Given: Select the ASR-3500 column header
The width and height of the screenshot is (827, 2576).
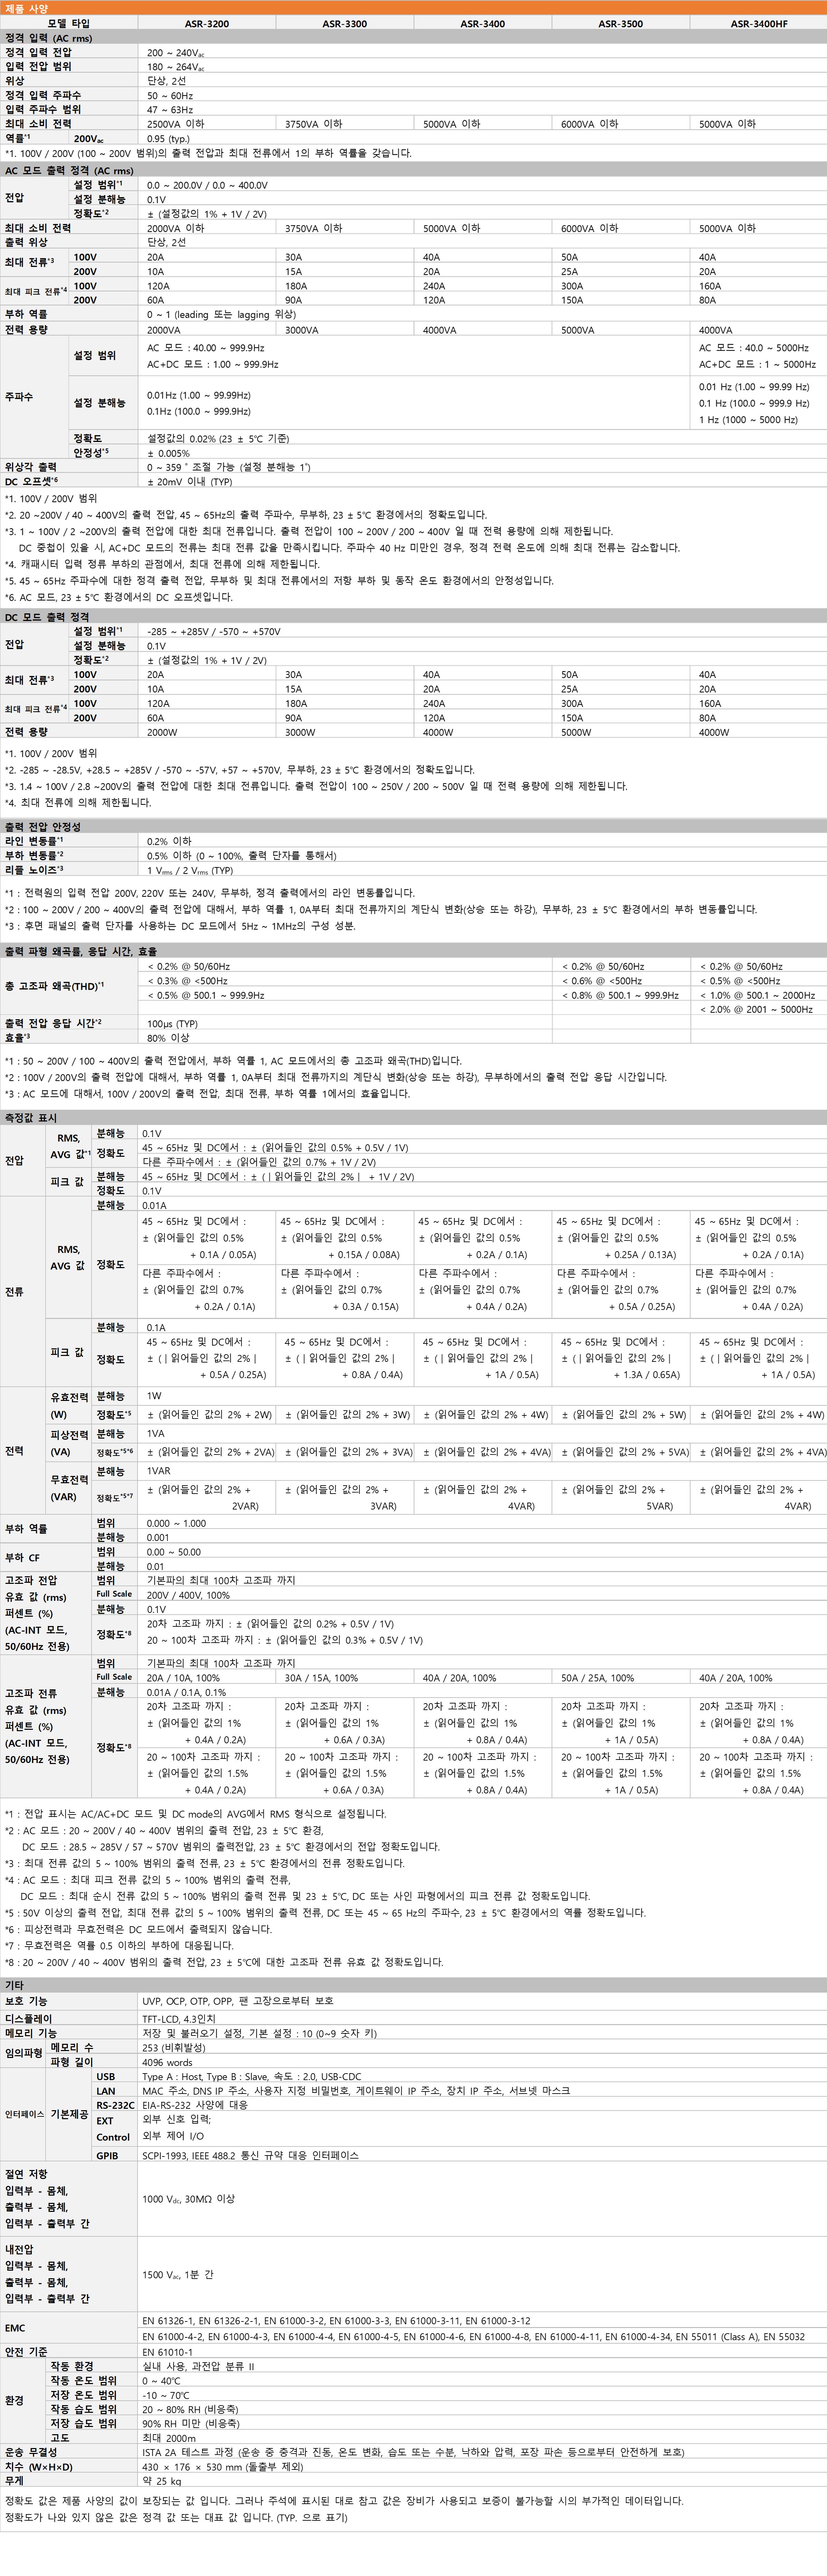Looking at the screenshot, I should (620, 23).
